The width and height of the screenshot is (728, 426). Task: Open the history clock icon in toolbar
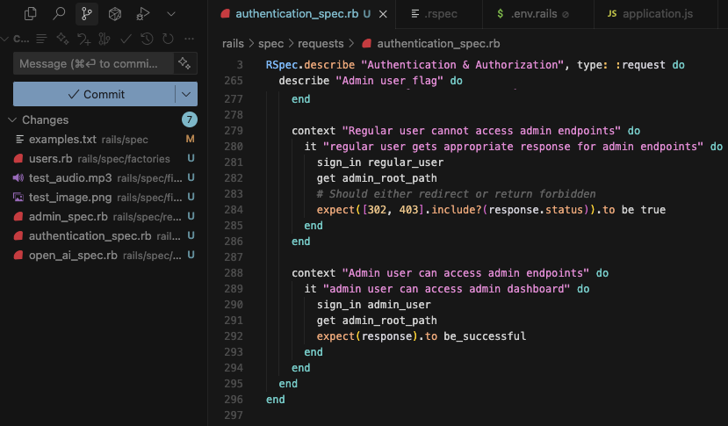point(147,39)
